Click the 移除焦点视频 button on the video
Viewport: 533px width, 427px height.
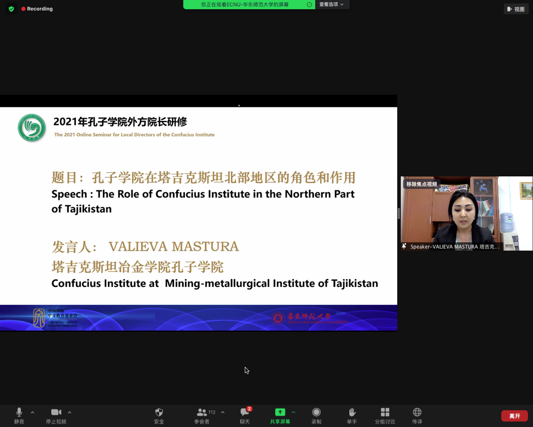tap(421, 184)
